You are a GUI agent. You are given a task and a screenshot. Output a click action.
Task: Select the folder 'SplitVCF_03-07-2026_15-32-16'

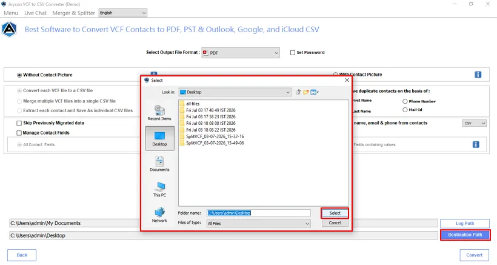coord(212,136)
